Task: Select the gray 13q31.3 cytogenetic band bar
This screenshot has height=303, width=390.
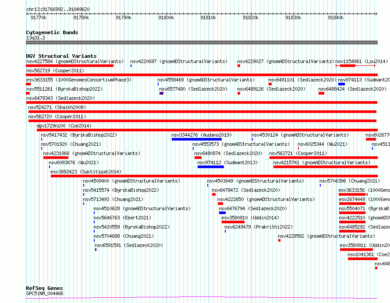Action: click(202, 42)
